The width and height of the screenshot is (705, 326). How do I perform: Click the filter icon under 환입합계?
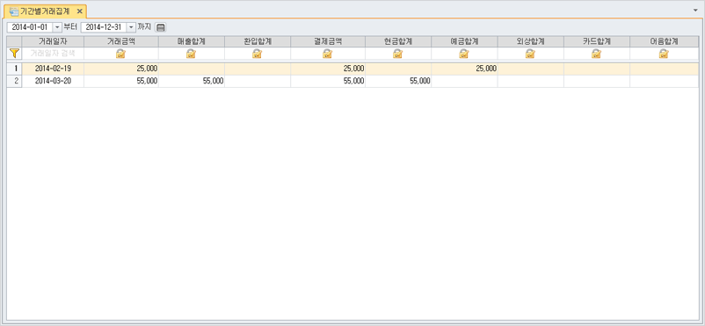click(x=258, y=54)
